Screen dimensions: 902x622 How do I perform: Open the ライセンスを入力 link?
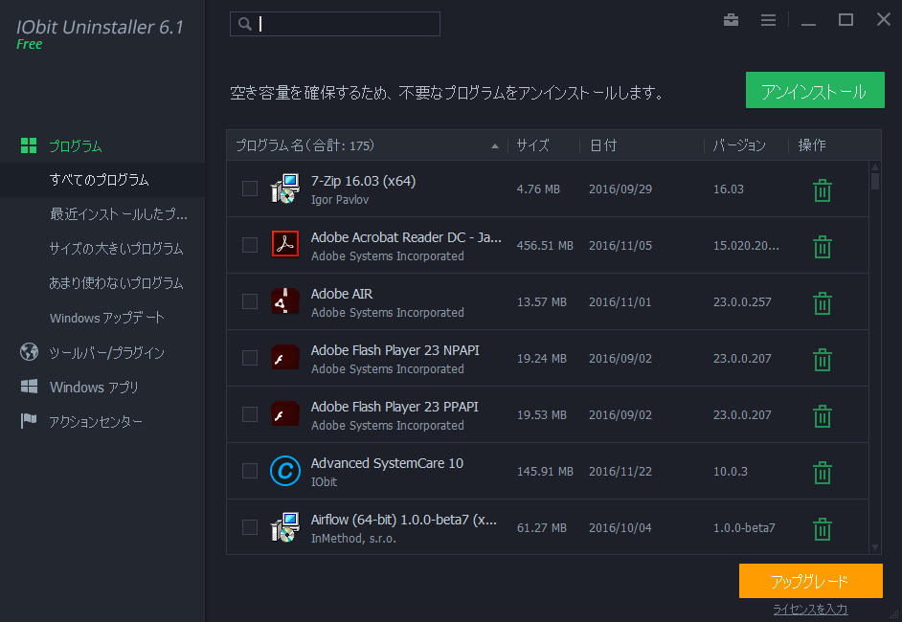(x=810, y=609)
